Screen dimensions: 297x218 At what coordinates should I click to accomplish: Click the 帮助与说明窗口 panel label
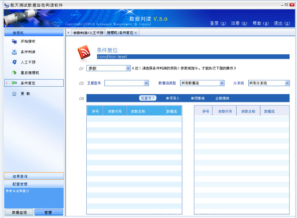click(17, 191)
